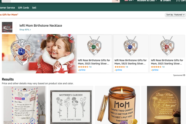Click review count 14 under red necklace
The image size is (186, 124).
pos(163,67)
